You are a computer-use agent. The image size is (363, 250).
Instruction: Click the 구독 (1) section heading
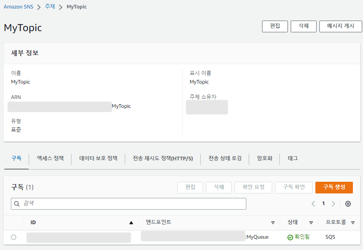coord(23,187)
